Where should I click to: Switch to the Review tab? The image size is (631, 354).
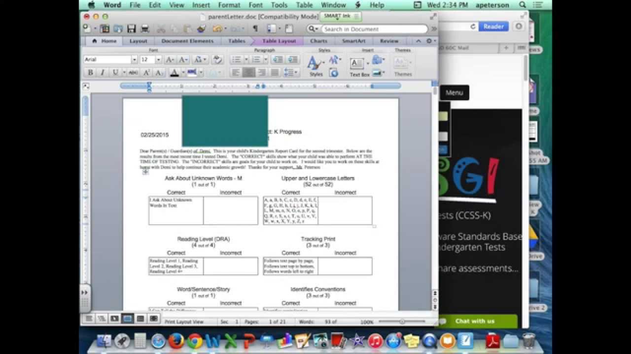(389, 41)
